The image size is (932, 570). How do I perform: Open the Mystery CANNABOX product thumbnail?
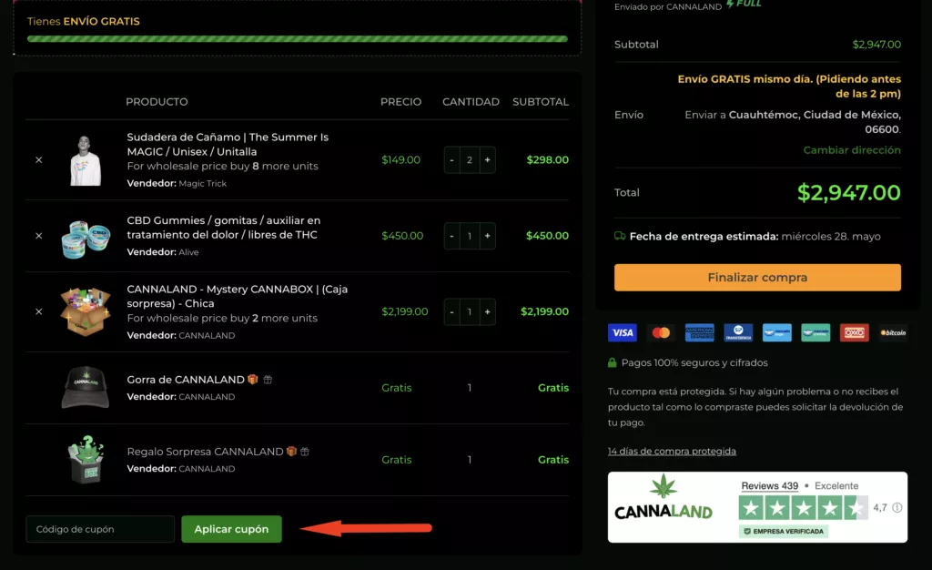tap(86, 311)
